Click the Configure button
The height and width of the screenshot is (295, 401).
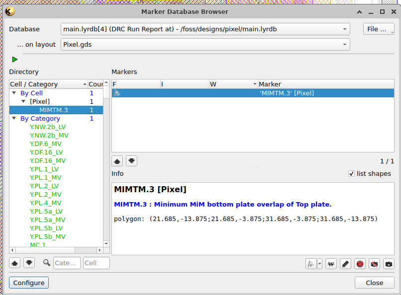tap(29, 283)
